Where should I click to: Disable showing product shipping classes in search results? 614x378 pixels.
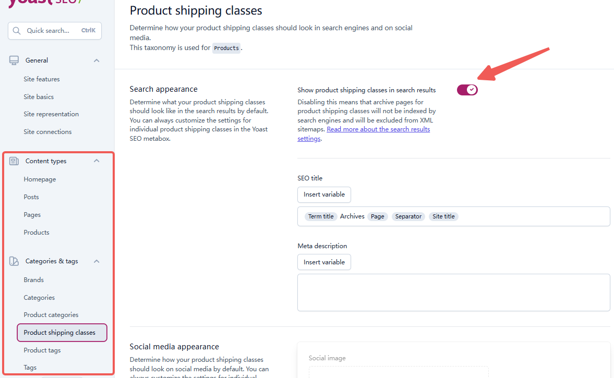(467, 90)
